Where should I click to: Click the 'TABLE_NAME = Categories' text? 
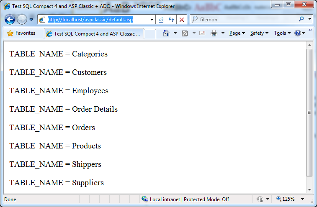pos(59,54)
